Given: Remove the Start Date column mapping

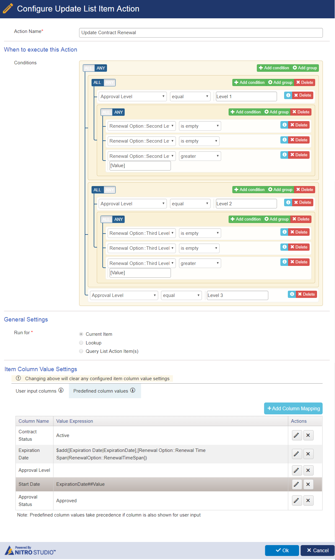Looking at the screenshot, I should (308, 484).
